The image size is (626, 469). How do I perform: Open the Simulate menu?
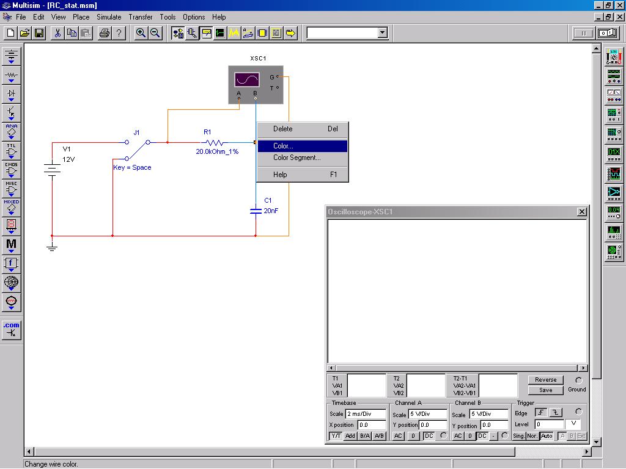coord(109,17)
